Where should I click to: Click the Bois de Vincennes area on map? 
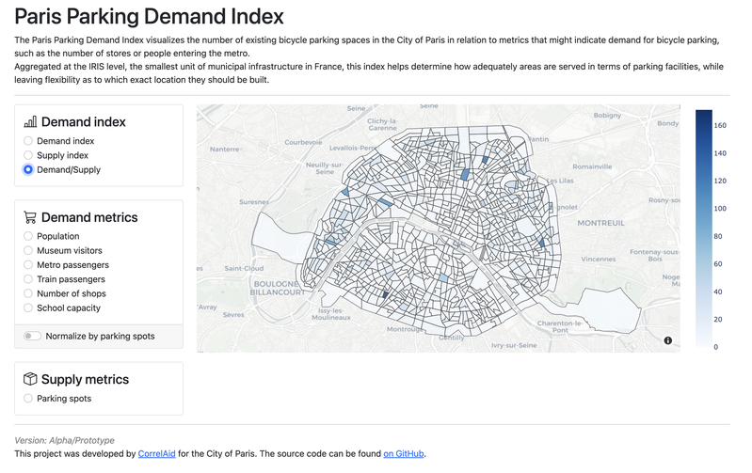(x=609, y=309)
